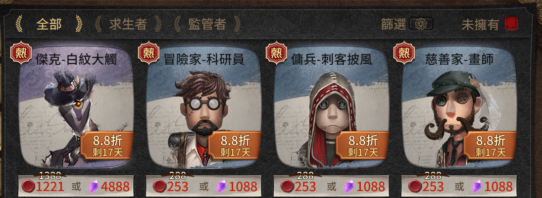Open the 慈善家-畫師 costume card
This screenshot has width=542, height=198.
coord(459,106)
